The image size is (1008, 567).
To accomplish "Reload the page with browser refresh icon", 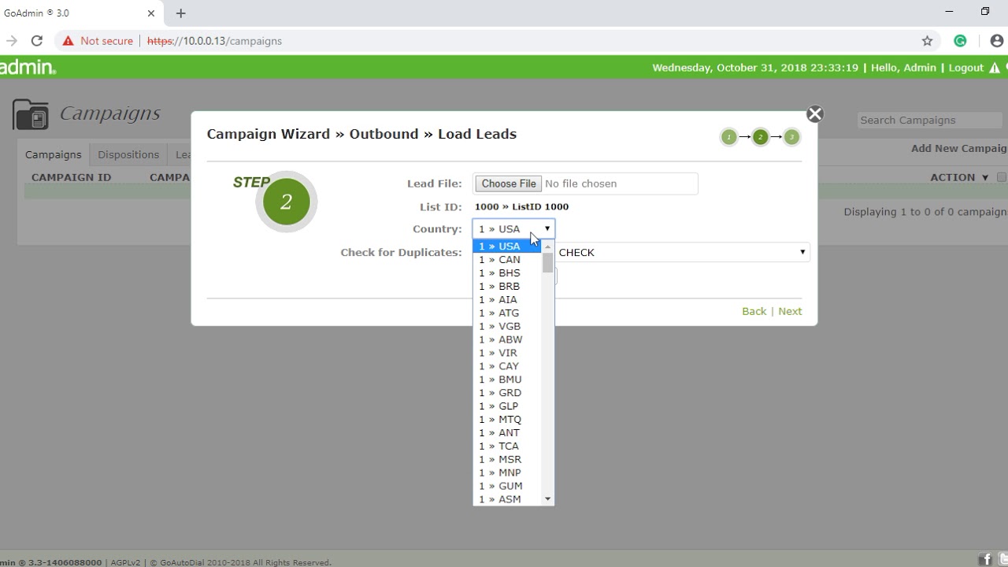I will click(36, 41).
